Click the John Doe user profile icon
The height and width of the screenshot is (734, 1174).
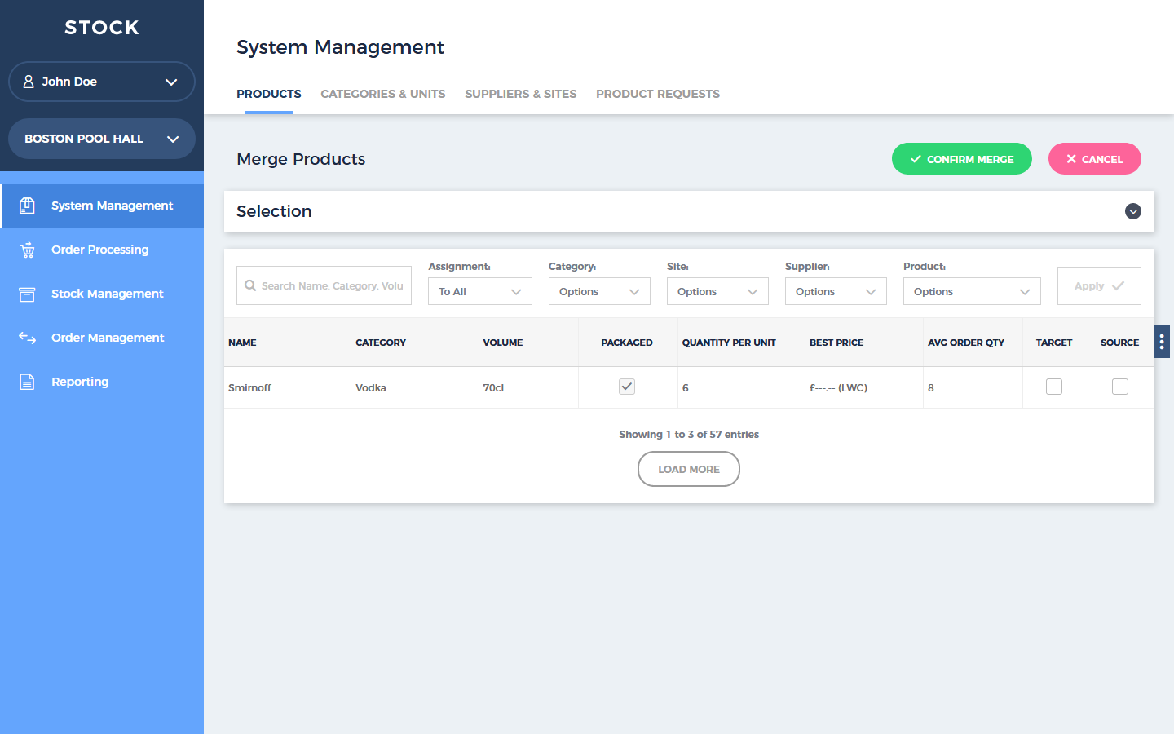29,82
